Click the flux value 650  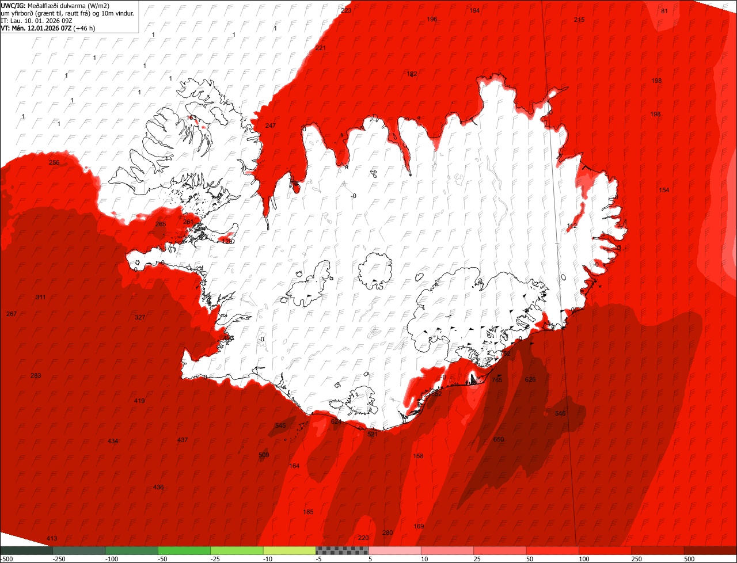click(499, 440)
